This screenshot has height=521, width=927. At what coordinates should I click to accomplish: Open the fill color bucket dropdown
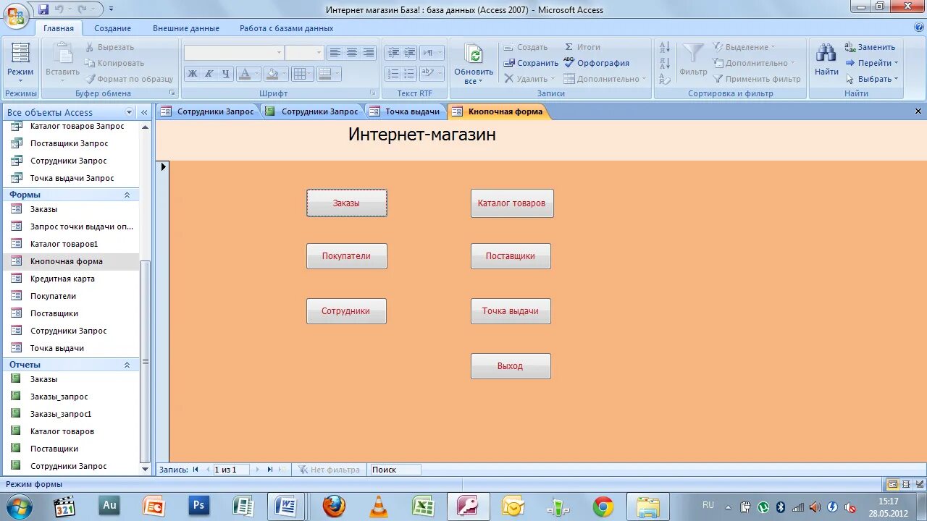(285, 73)
